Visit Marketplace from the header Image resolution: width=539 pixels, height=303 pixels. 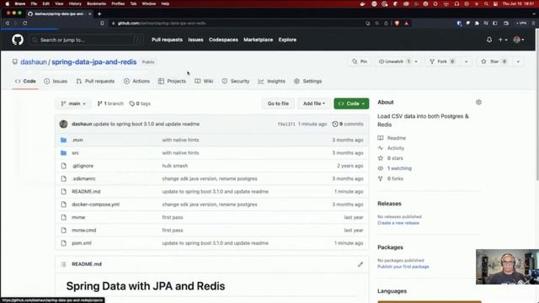point(259,40)
